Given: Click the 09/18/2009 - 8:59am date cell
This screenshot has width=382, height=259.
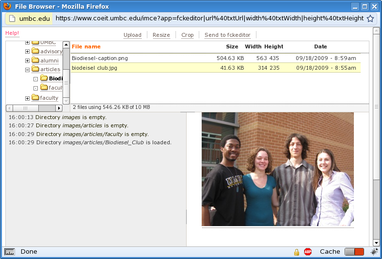Looking at the screenshot, I should [x=326, y=58].
